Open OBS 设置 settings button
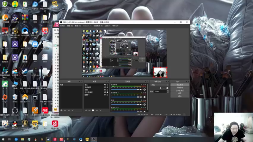The height and width of the screenshot is (142, 253). (x=180, y=93)
